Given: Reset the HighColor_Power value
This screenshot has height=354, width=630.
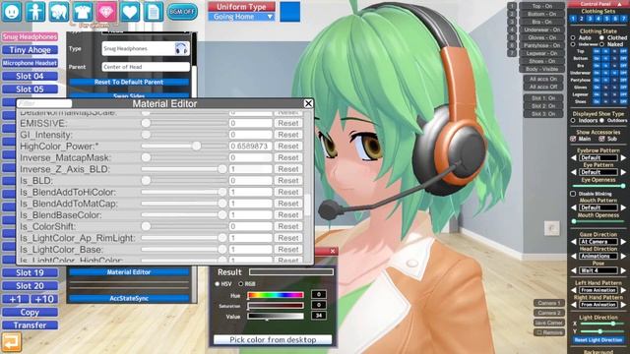Looking at the screenshot, I should point(288,147).
